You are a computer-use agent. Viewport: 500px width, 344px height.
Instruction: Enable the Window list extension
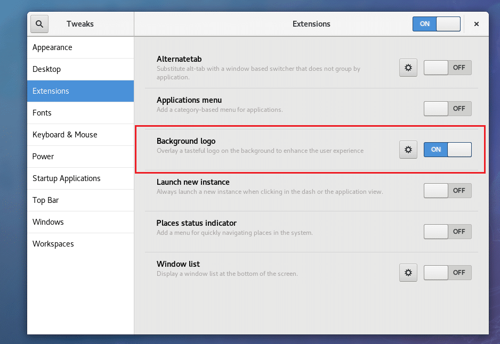[x=447, y=272]
